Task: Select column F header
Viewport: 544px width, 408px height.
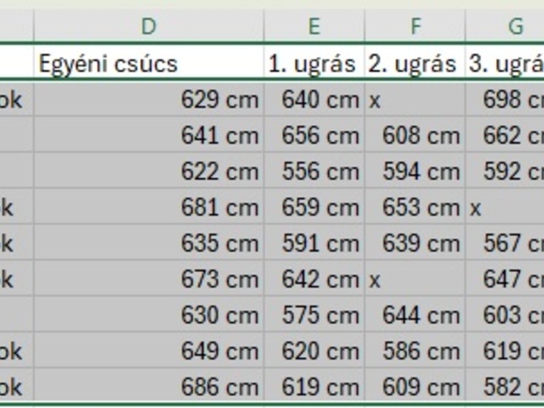Action: pyautogui.click(x=415, y=26)
